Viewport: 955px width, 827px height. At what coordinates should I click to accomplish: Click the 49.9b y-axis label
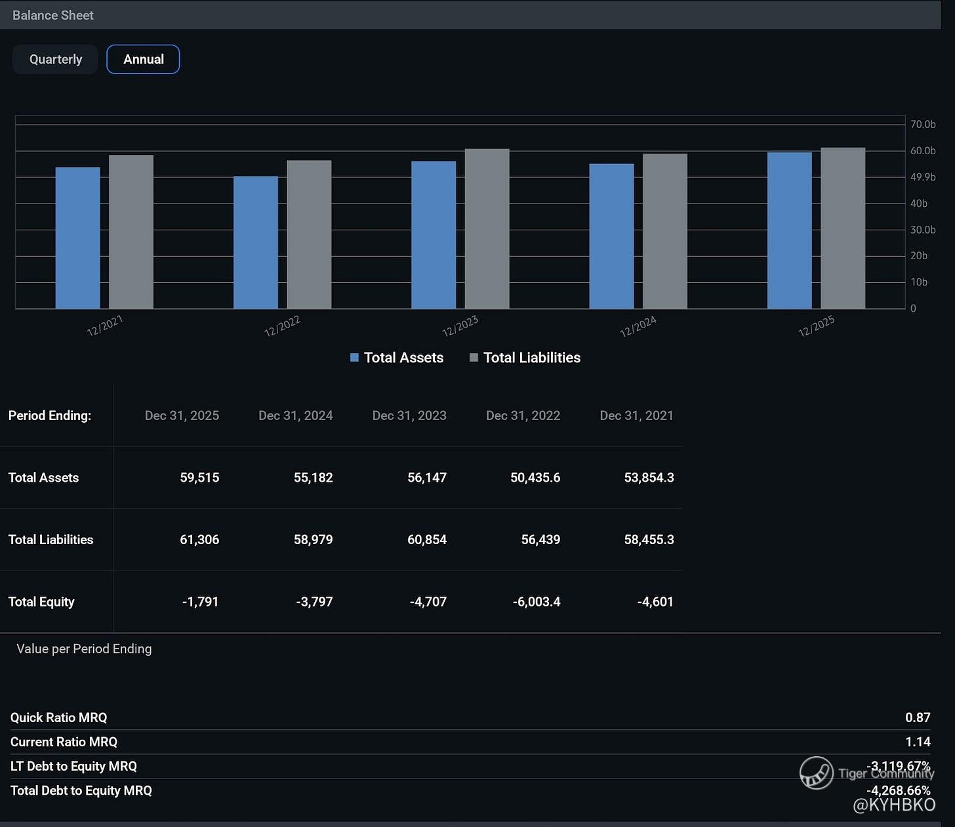(923, 177)
